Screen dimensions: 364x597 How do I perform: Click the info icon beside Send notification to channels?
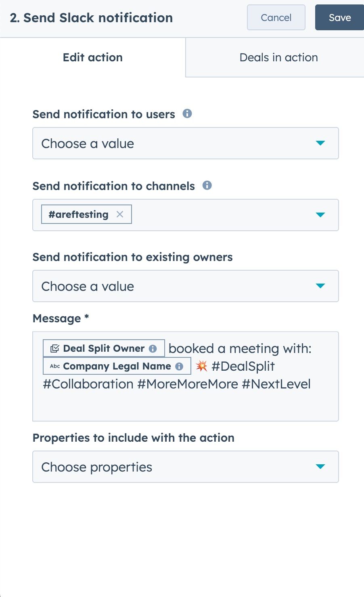(207, 186)
